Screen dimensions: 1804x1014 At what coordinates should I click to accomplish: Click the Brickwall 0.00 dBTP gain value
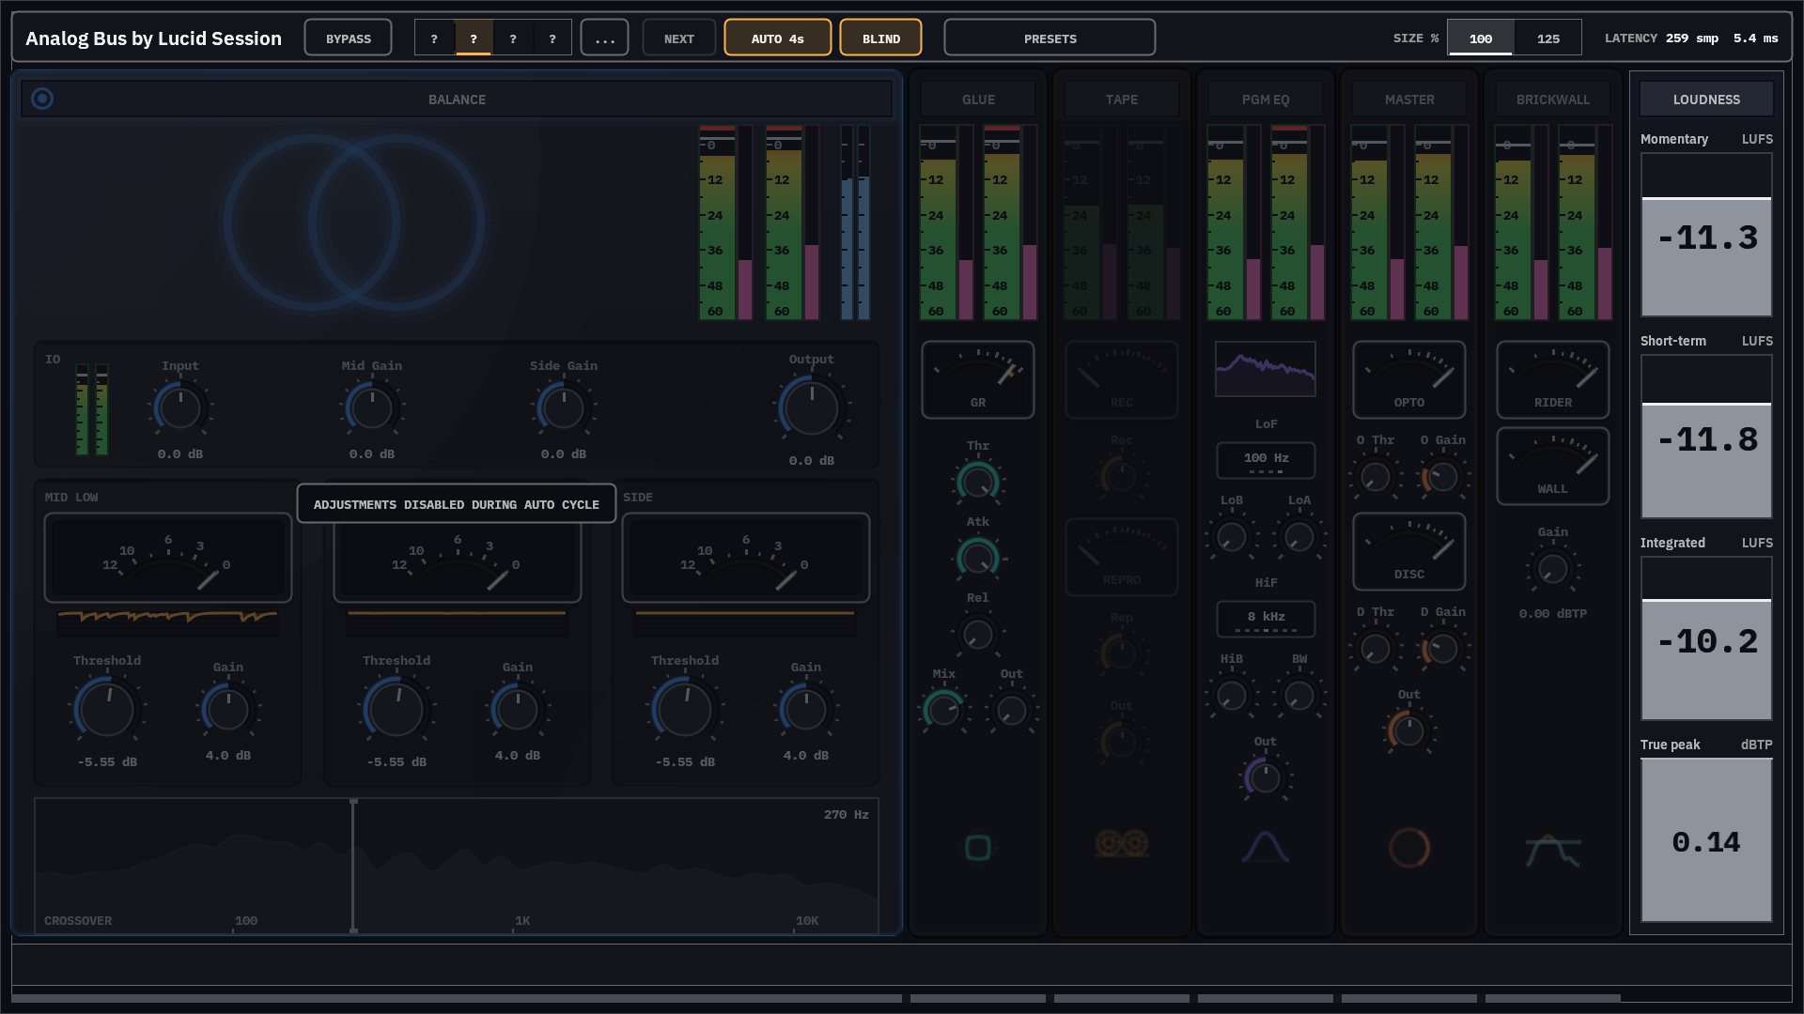pyautogui.click(x=1553, y=613)
